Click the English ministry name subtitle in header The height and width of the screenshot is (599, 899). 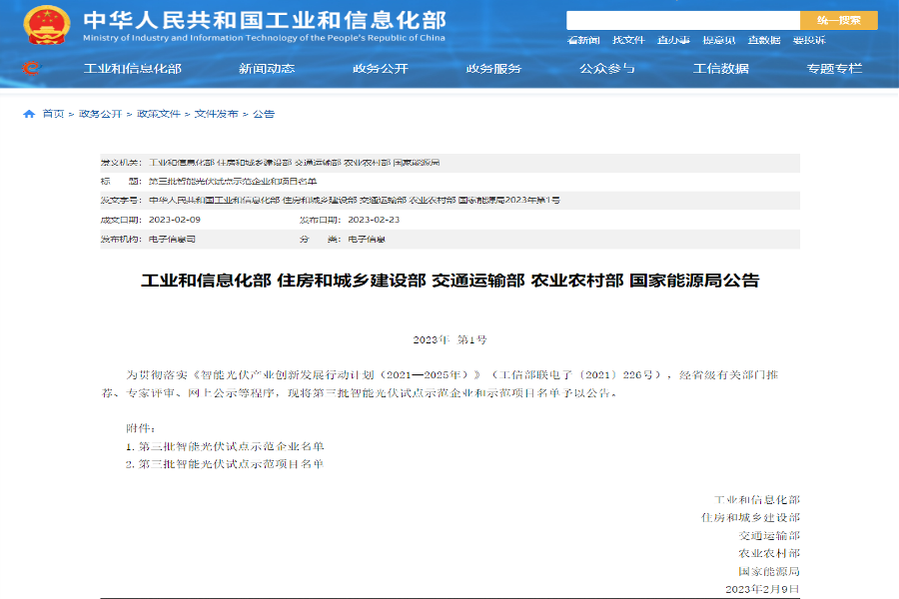click(265, 38)
